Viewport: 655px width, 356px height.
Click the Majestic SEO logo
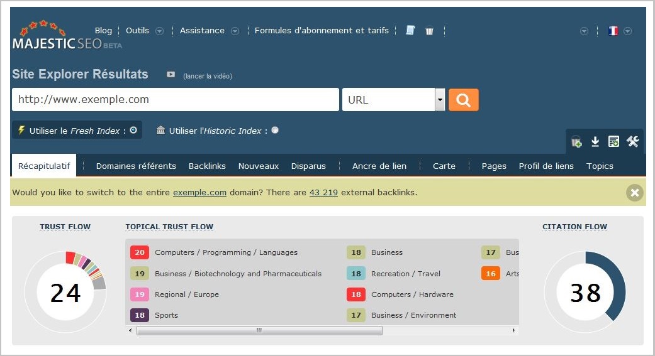[67, 35]
